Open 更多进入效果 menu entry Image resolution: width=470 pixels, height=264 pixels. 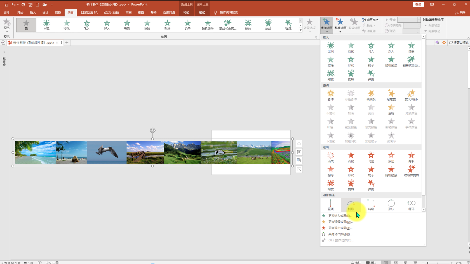point(340,216)
